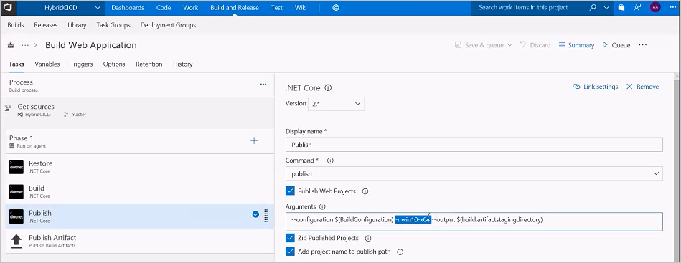This screenshot has width=681, height=263.
Task: Click the upload arrow icon of Publish Artifact
Action: (x=16, y=242)
